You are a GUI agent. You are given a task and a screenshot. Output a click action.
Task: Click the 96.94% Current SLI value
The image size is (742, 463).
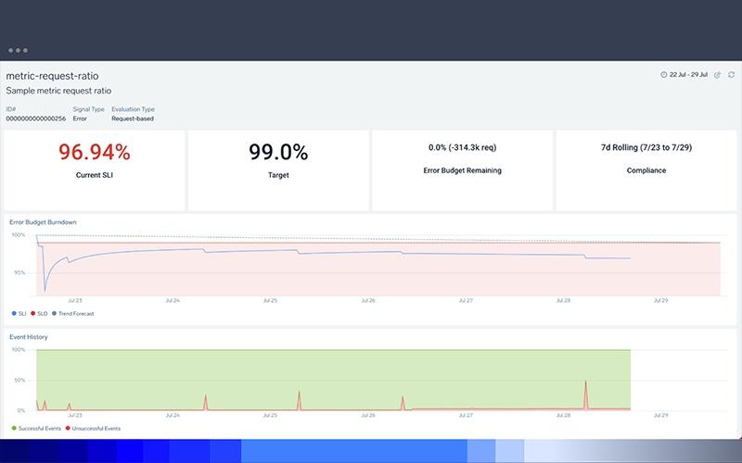coord(95,152)
